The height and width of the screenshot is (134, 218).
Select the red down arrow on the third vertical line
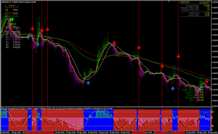[x=48, y=29]
